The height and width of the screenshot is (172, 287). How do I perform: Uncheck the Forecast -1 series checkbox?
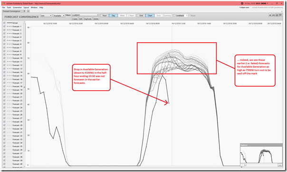point(4,26)
